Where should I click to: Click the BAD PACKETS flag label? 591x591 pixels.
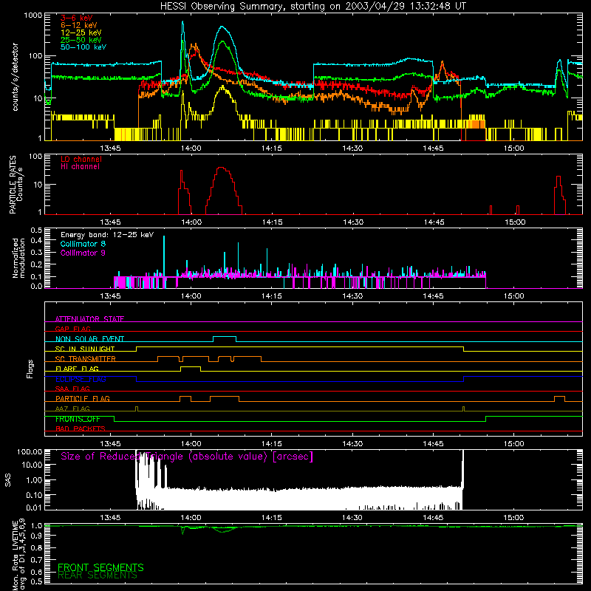(81, 428)
